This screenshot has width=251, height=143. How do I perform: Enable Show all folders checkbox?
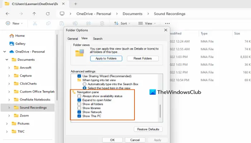79,104
